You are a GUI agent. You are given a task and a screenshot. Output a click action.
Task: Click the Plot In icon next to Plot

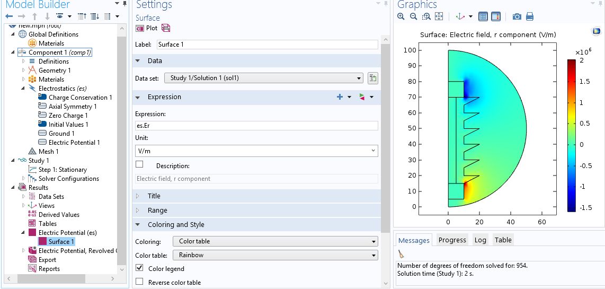(x=166, y=28)
